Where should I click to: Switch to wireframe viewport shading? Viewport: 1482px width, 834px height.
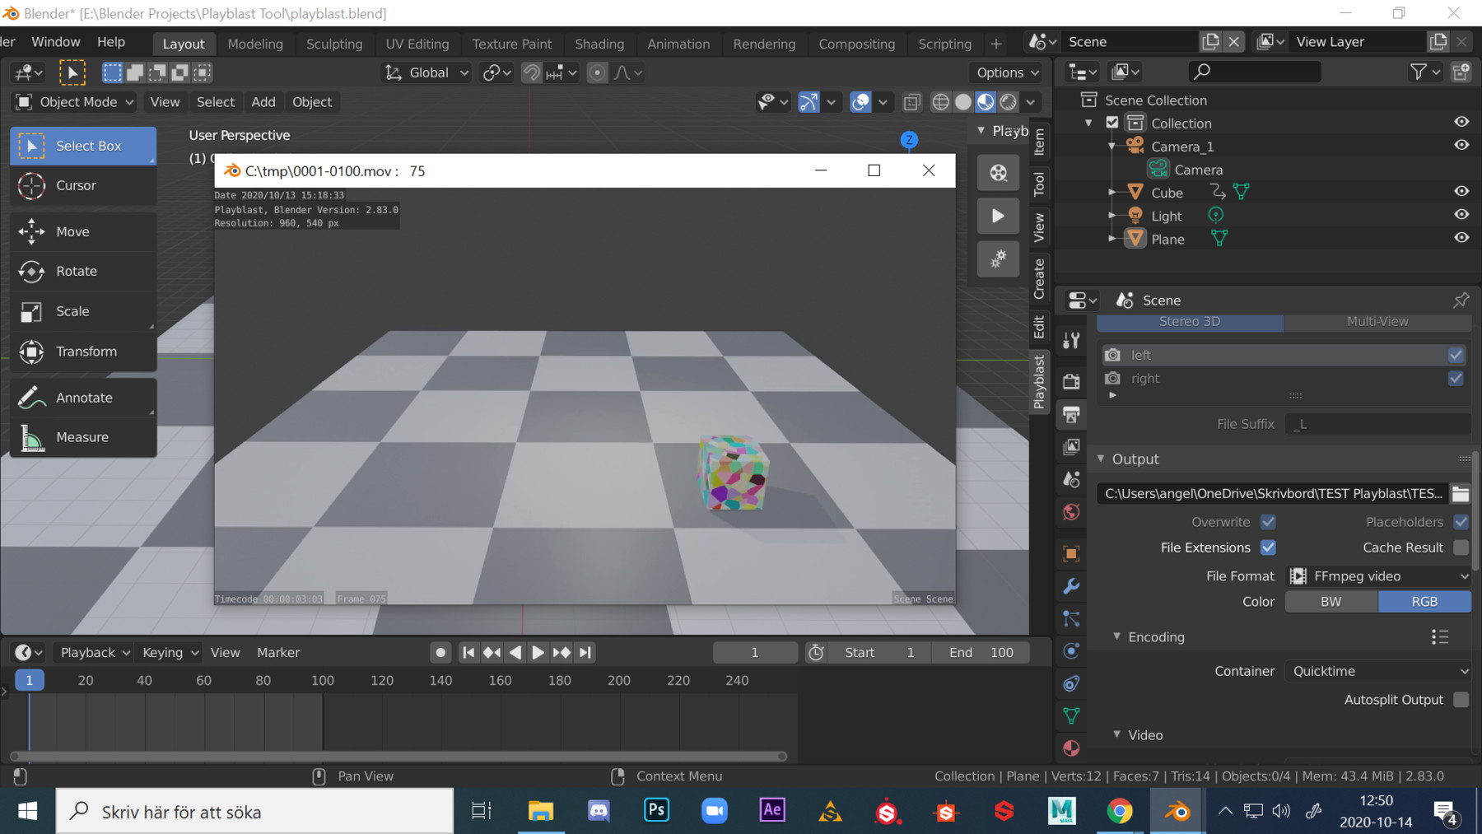940,102
